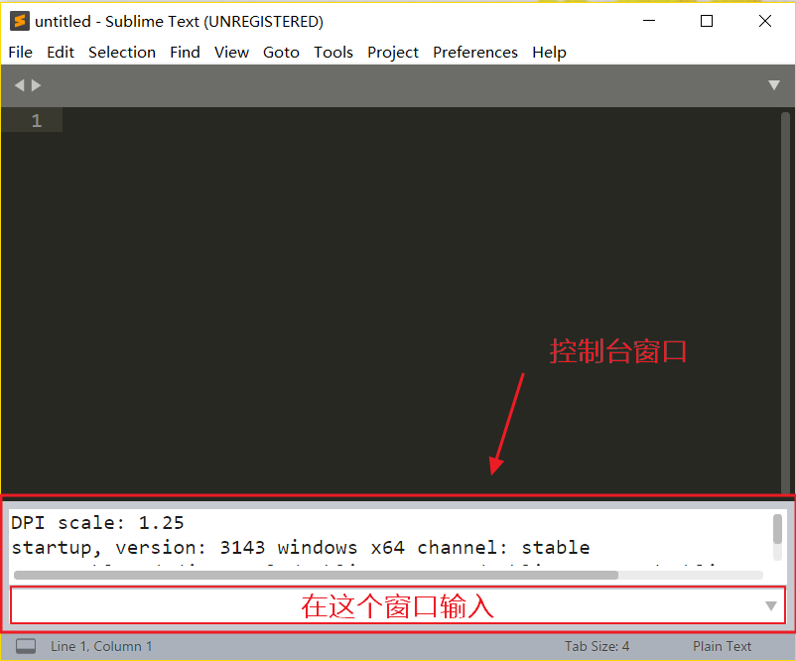This screenshot has width=796, height=661.
Task: Open the Find menu
Action: coord(185,53)
